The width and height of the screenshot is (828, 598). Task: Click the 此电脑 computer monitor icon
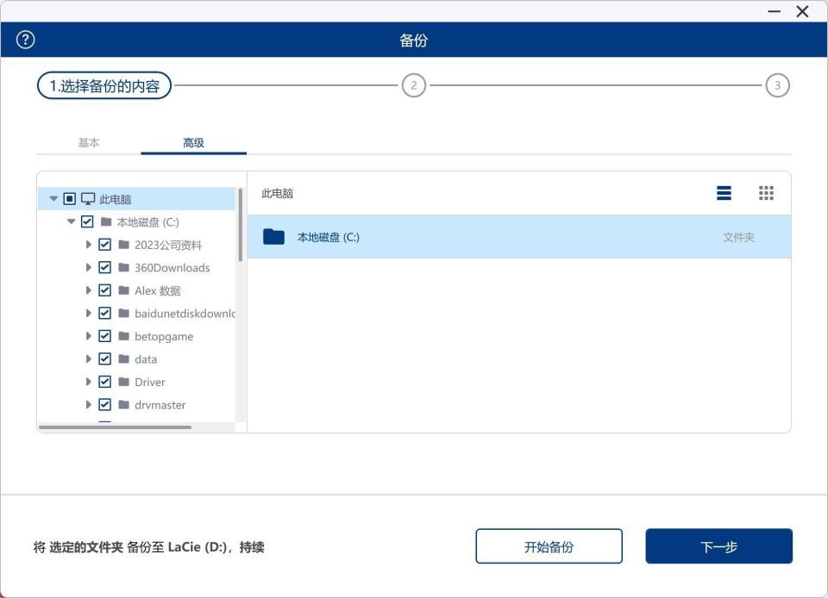(88, 199)
